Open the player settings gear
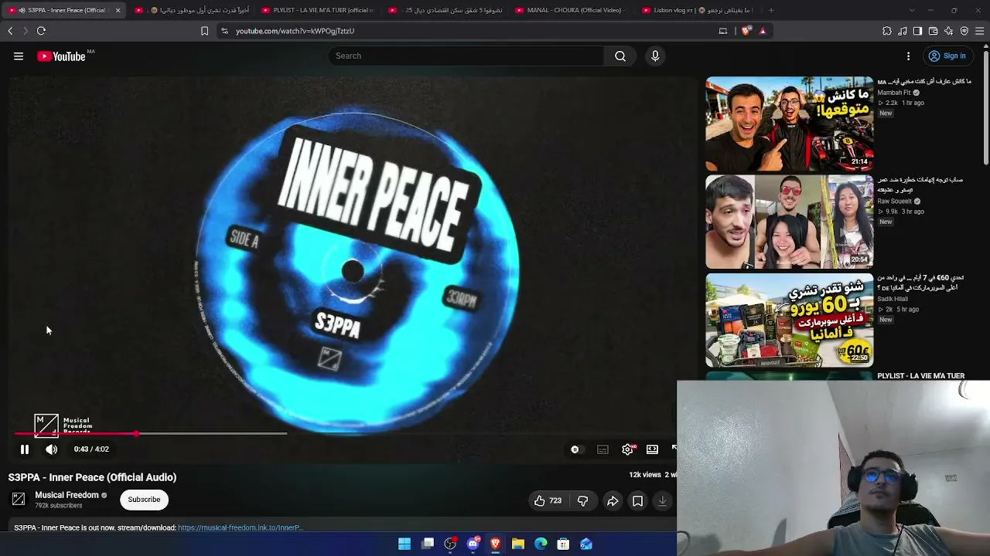The width and height of the screenshot is (990, 556). 628,449
